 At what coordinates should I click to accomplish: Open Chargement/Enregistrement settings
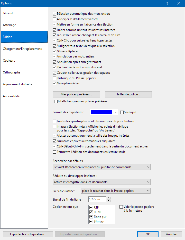pos(24,49)
